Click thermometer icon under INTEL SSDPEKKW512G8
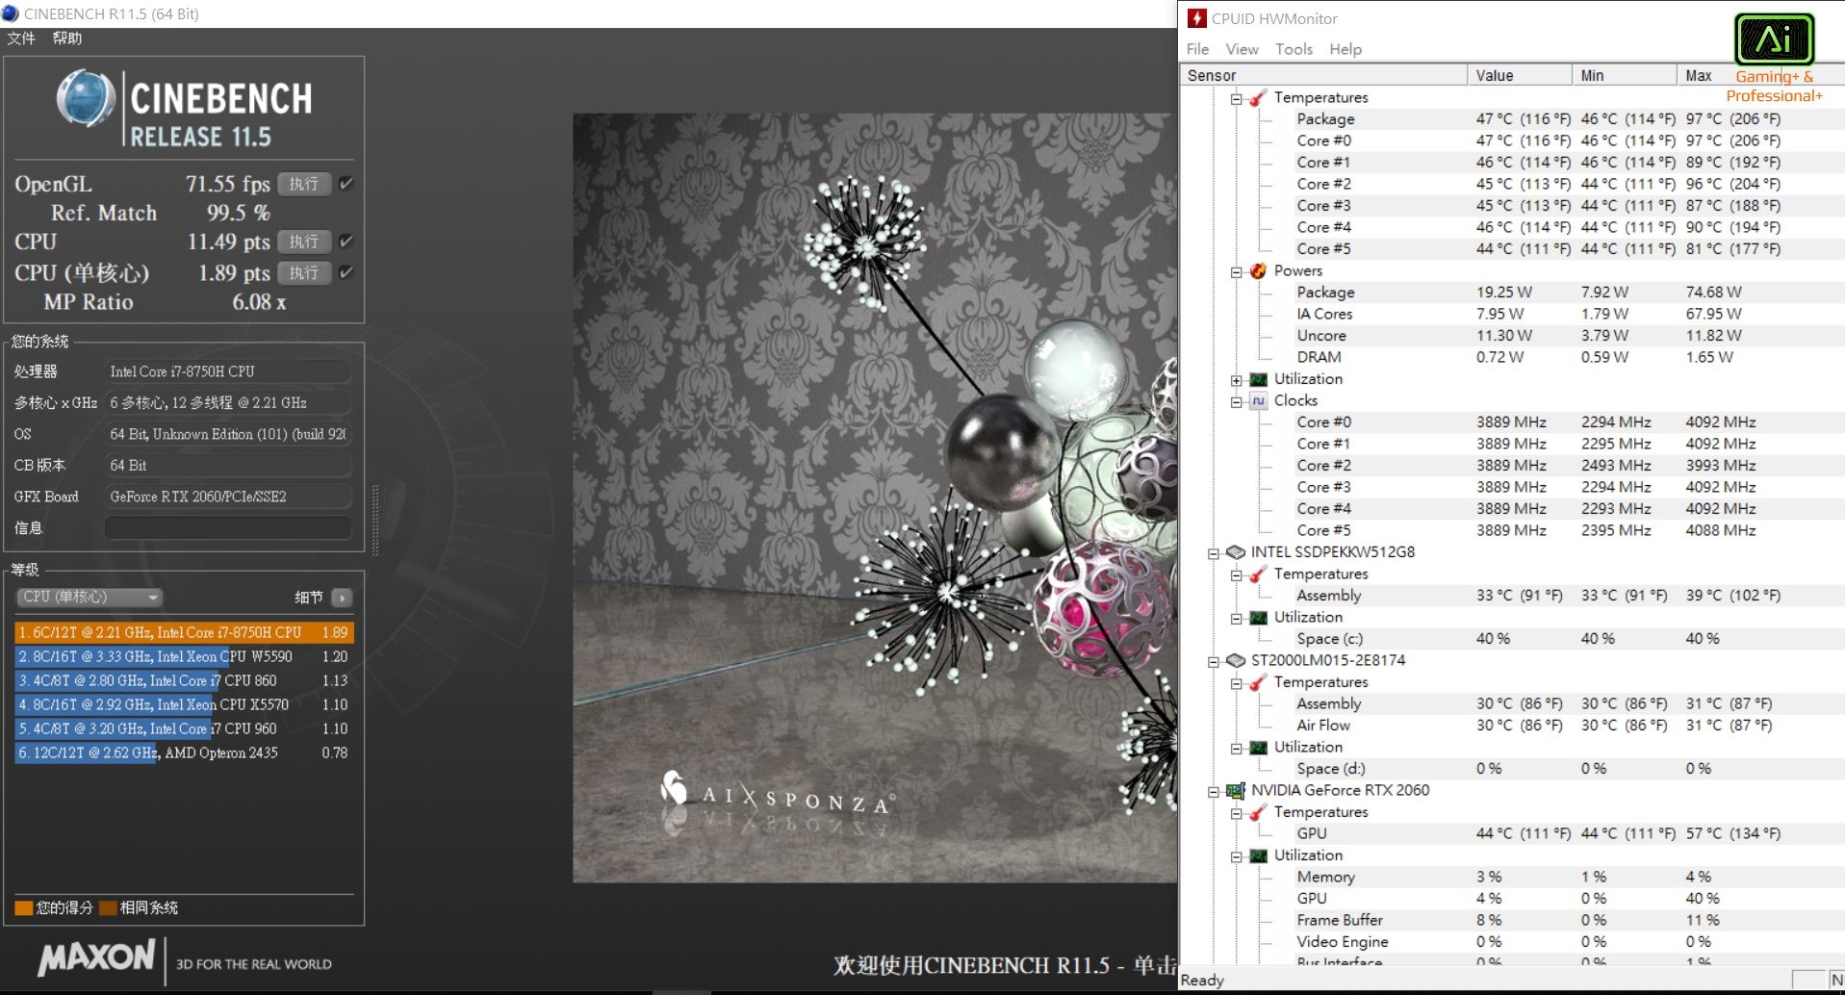This screenshot has width=1845, height=995. pyautogui.click(x=1258, y=574)
